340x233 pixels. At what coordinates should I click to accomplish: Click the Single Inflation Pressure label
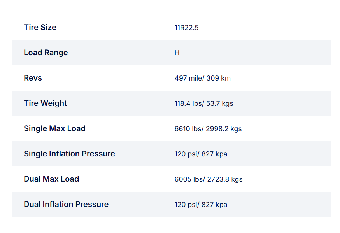(69, 154)
